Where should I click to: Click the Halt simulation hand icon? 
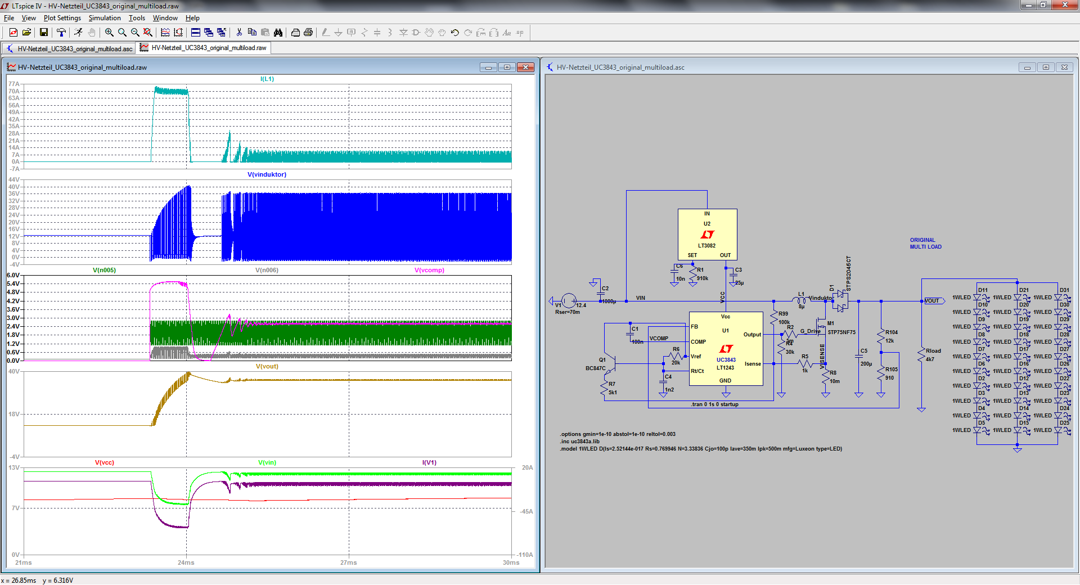pyautogui.click(x=92, y=33)
